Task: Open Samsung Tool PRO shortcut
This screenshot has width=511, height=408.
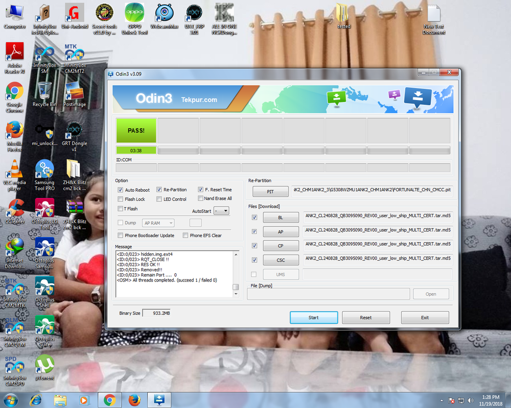Action: 44,175
